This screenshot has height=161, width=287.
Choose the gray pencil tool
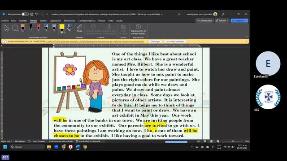(x=54, y=28)
